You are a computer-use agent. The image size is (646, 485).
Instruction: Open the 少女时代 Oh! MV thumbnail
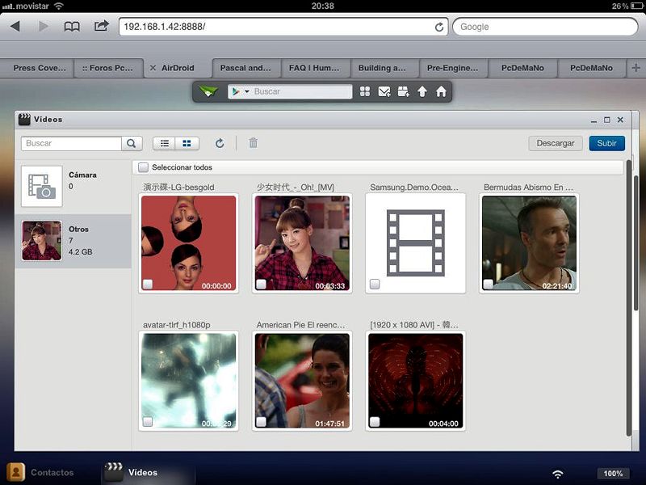click(302, 243)
